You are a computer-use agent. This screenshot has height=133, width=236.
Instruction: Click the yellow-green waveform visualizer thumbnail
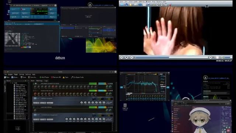(101, 45)
